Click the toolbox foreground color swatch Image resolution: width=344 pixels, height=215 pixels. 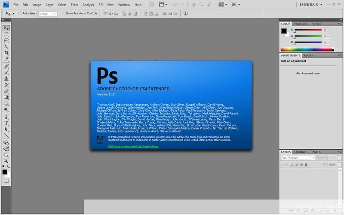point(4,172)
